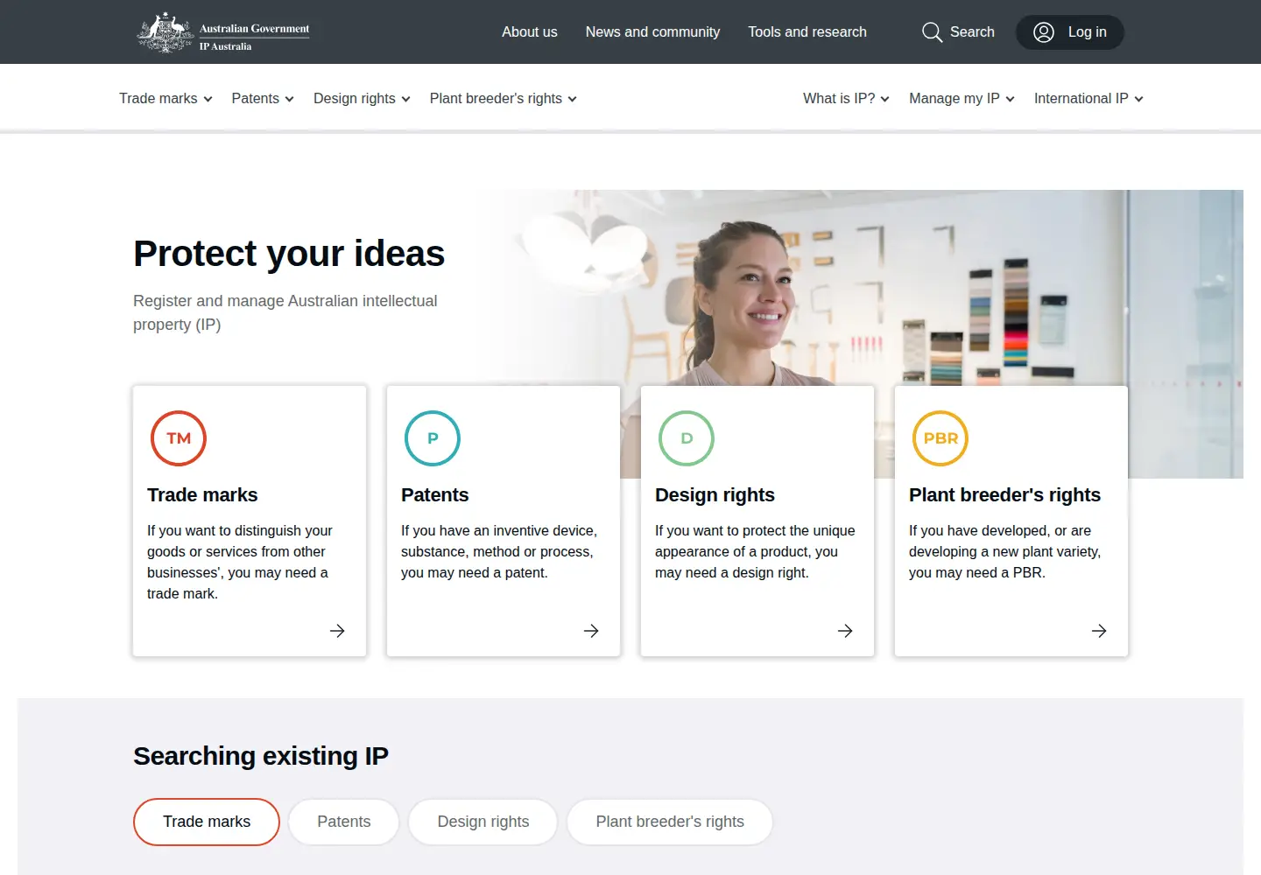1261x875 pixels.
Task: Click the arrow on Trade marks card
Action: click(337, 631)
